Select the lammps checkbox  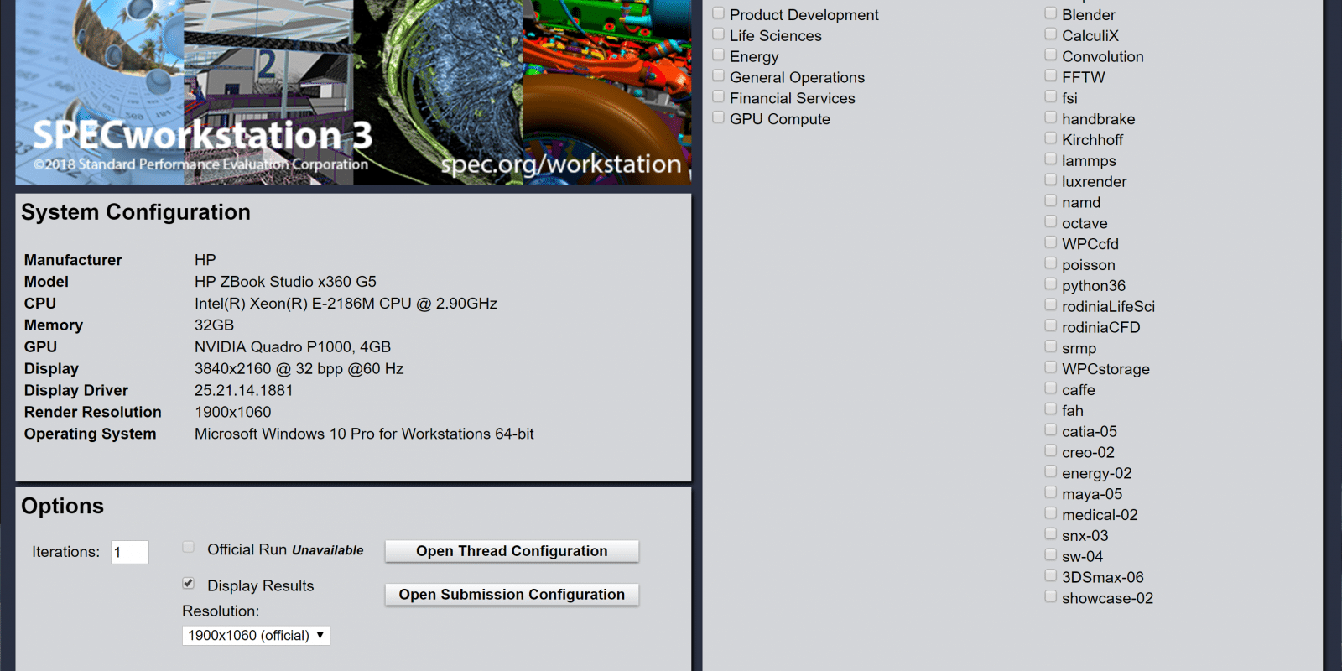pyautogui.click(x=1051, y=159)
